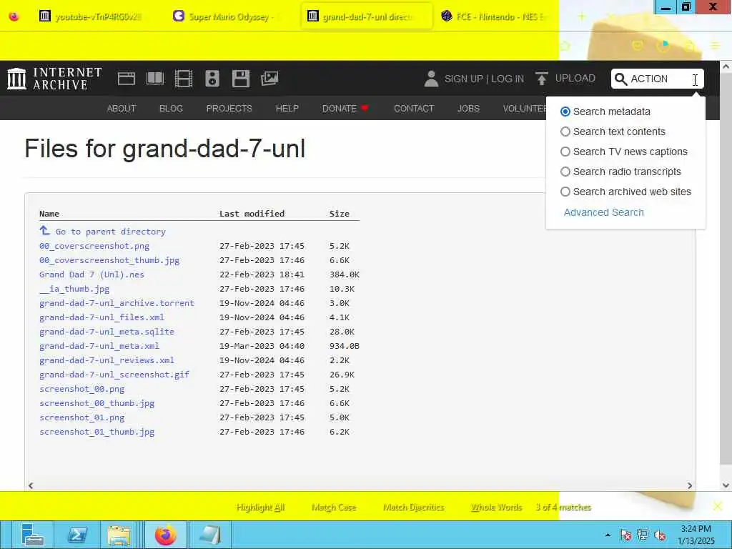Click the UPLOAD link
The image size is (732, 549).
[x=575, y=79]
